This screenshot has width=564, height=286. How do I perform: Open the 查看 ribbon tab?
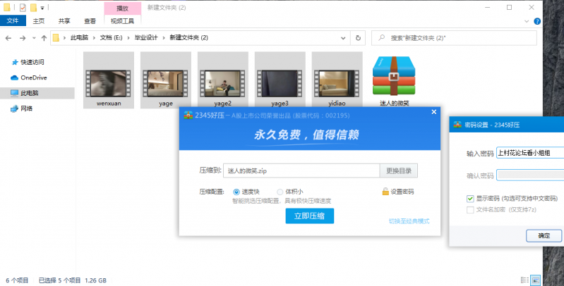90,21
